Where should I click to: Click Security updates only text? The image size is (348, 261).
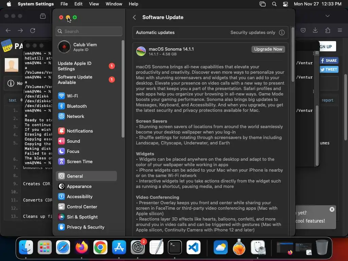pyautogui.click(x=253, y=33)
